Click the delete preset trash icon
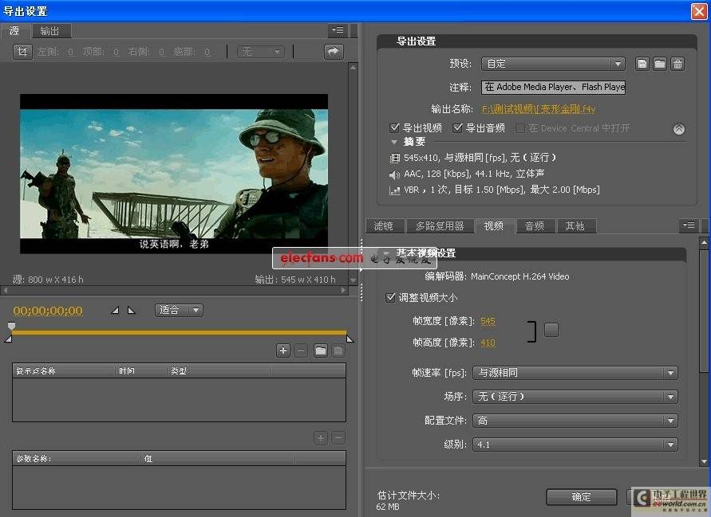Viewport: 711px width, 517px height. [677, 64]
